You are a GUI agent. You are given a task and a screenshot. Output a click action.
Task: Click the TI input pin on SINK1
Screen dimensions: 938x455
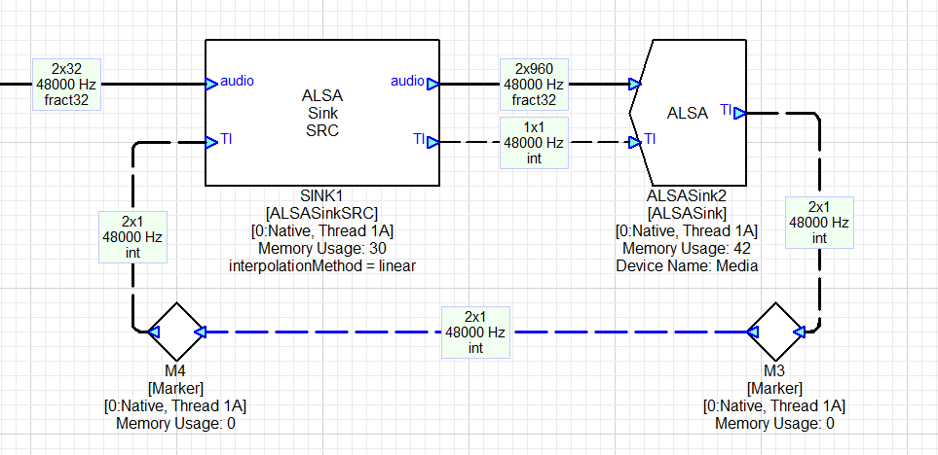(211, 142)
